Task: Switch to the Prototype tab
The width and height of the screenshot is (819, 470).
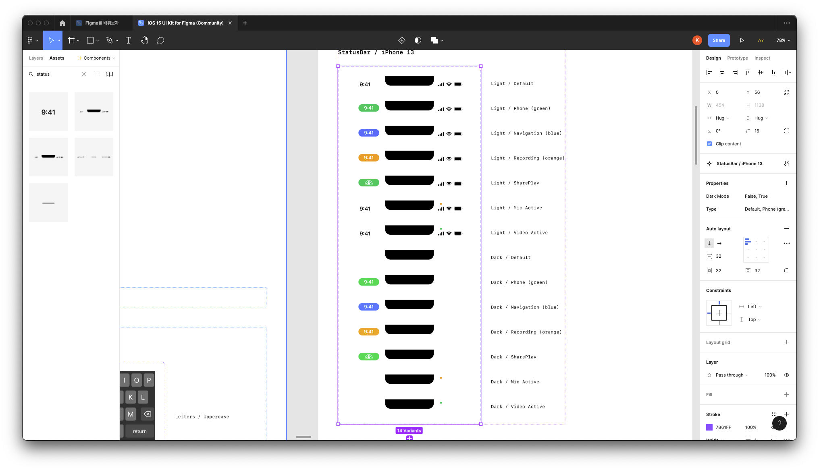Action: click(x=737, y=58)
